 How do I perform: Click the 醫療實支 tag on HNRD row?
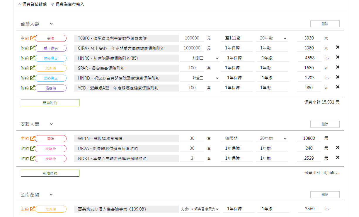click(51, 78)
